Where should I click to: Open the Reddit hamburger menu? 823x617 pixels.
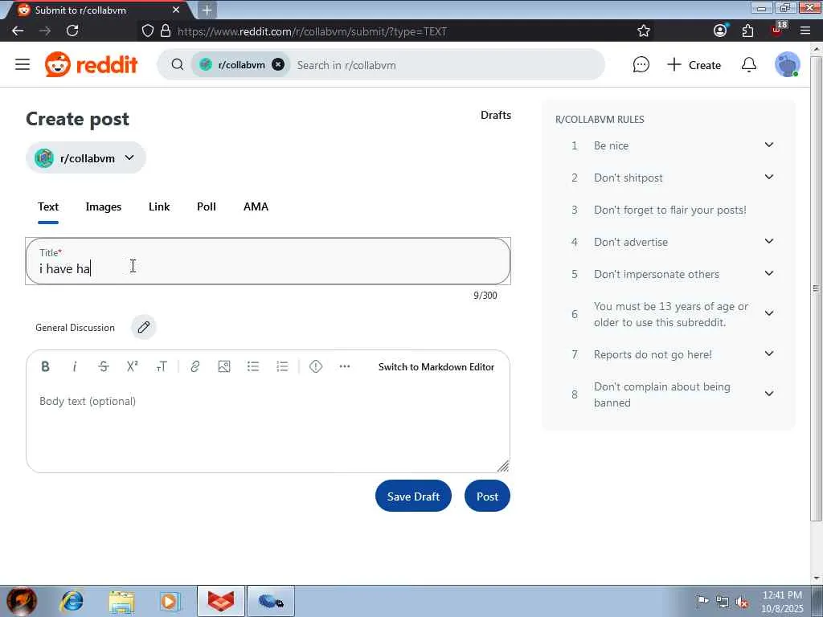click(x=22, y=64)
